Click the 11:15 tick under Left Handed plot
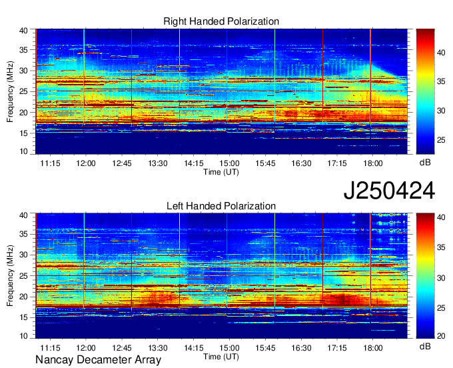This screenshot has width=453, height=368. click(x=50, y=348)
